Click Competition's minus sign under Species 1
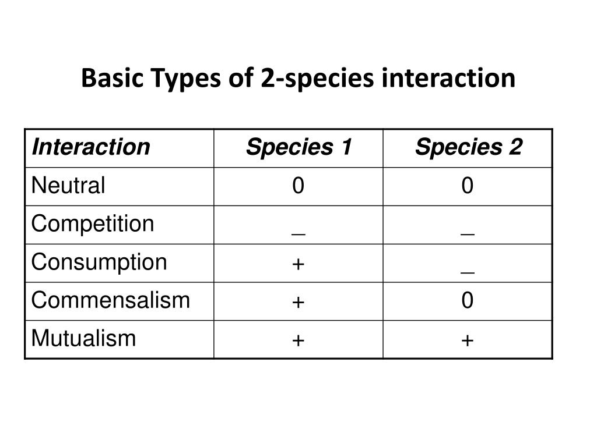 pyautogui.click(x=298, y=234)
